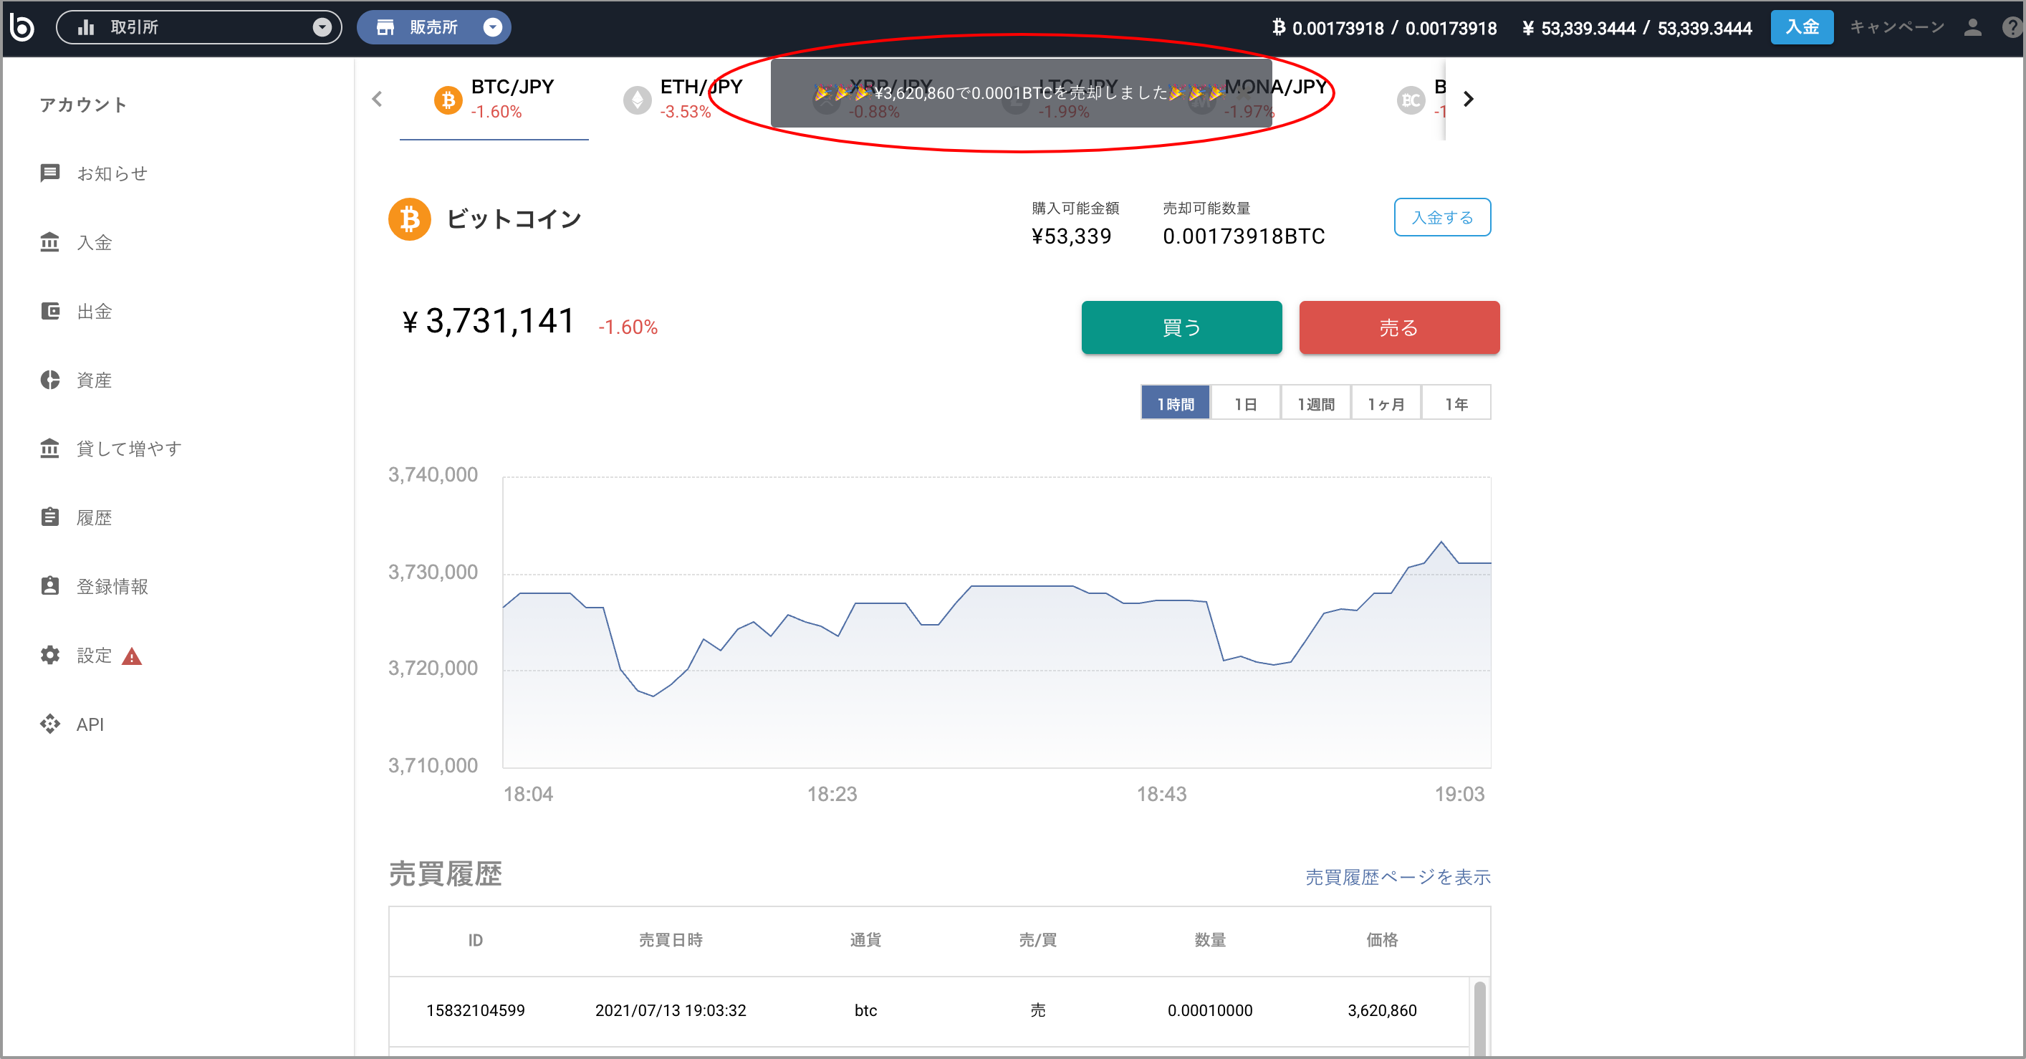
Task: Select the BTC/JPY pair tab
Action: 494,99
